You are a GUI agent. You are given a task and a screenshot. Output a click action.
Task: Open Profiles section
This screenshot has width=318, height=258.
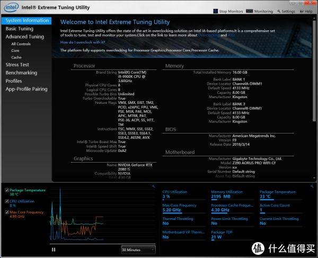[x=14, y=81]
